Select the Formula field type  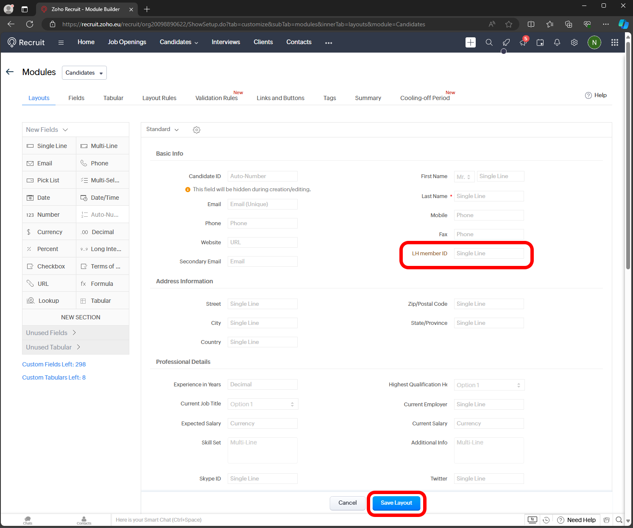pos(103,284)
